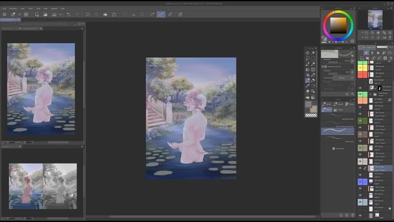
Task: Click Add sub tool below the brush list
Action: pos(338,149)
